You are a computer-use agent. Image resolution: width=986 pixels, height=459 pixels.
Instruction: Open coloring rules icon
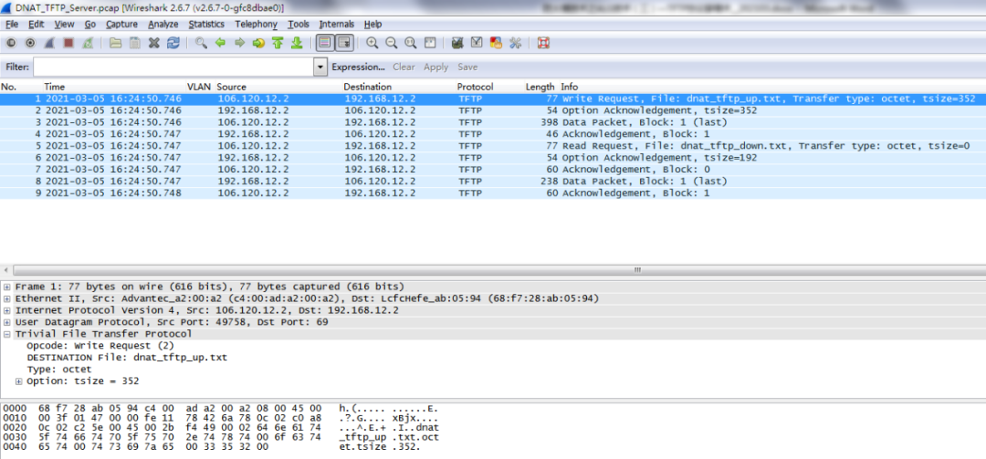click(496, 43)
